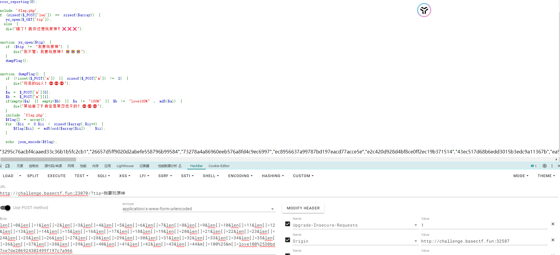The height and width of the screenshot is (255, 560).
Task: Switch to the Lighthouse tab
Action: click(x=125, y=166)
